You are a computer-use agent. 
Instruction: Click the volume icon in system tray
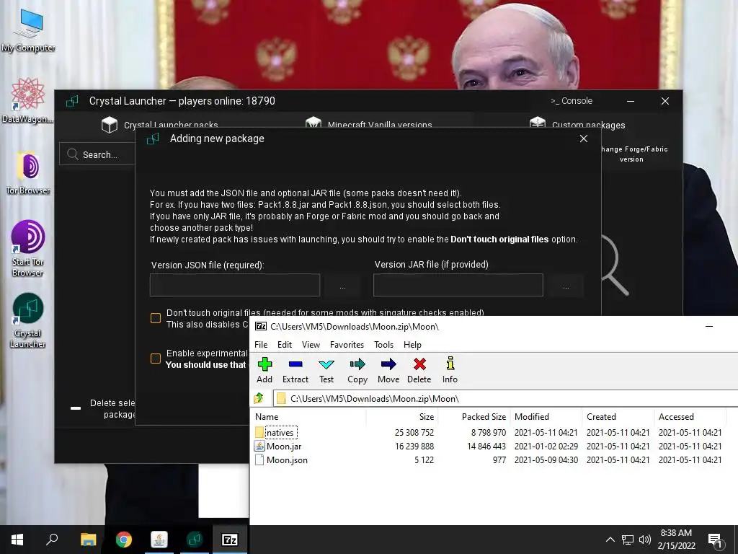click(645, 540)
